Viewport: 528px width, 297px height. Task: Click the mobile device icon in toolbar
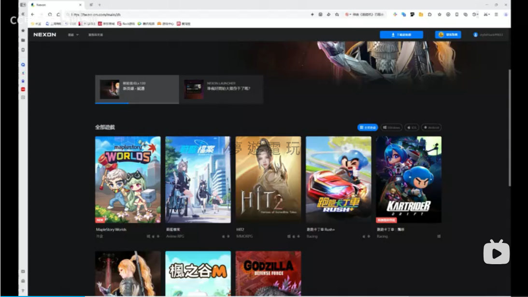click(457, 14)
